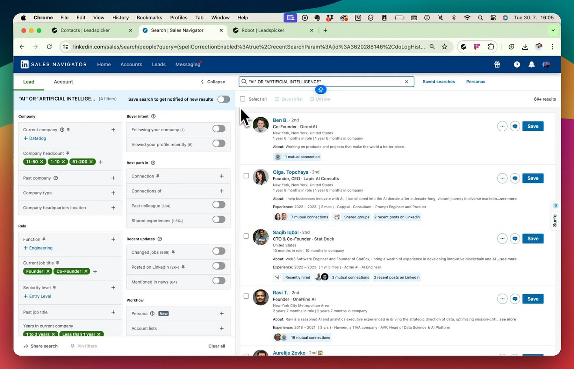Check the Select all checkbox
The height and width of the screenshot is (369, 574).
point(242,99)
